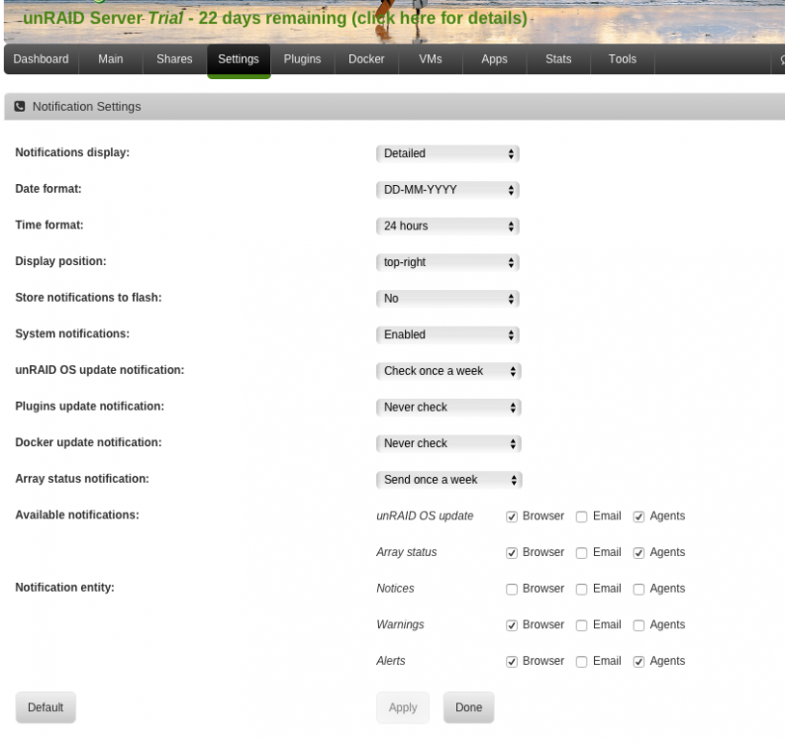The height and width of the screenshot is (742, 785).
Task: Uncheck Browser for Warnings
Action: pyautogui.click(x=512, y=625)
